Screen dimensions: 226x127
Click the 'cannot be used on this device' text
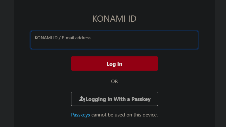(x=124, y=115)
